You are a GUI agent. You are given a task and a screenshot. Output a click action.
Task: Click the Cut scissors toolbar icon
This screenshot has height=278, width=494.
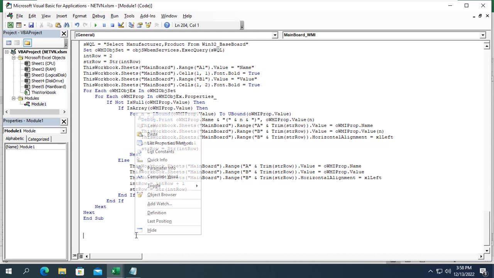pos(41,25)
